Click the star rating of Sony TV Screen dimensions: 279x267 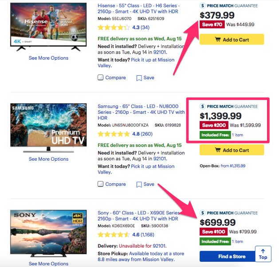114,235
